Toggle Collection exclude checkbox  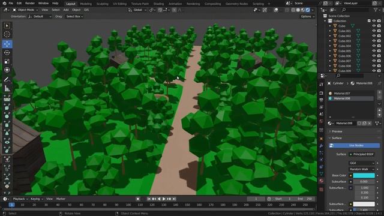tap(369, 21)
